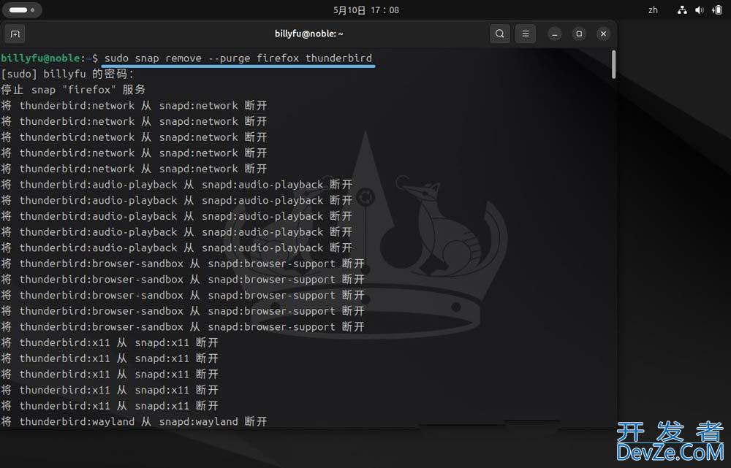Click the thunderbird:wayland output line

pos(134,421)
